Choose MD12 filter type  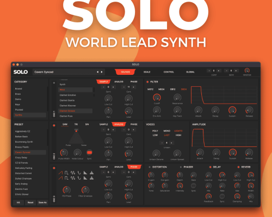150,90
